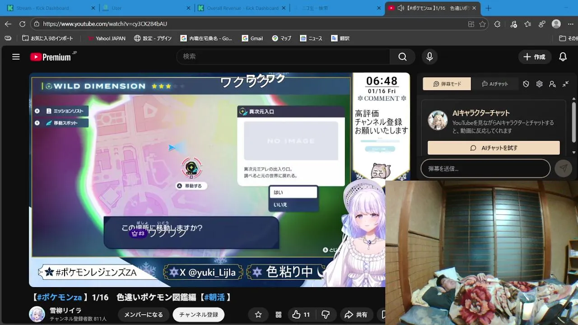Viewport: 578px width, 325px height.
Task: Select the 弾幕モード tab
Action: tap(447, 84)
